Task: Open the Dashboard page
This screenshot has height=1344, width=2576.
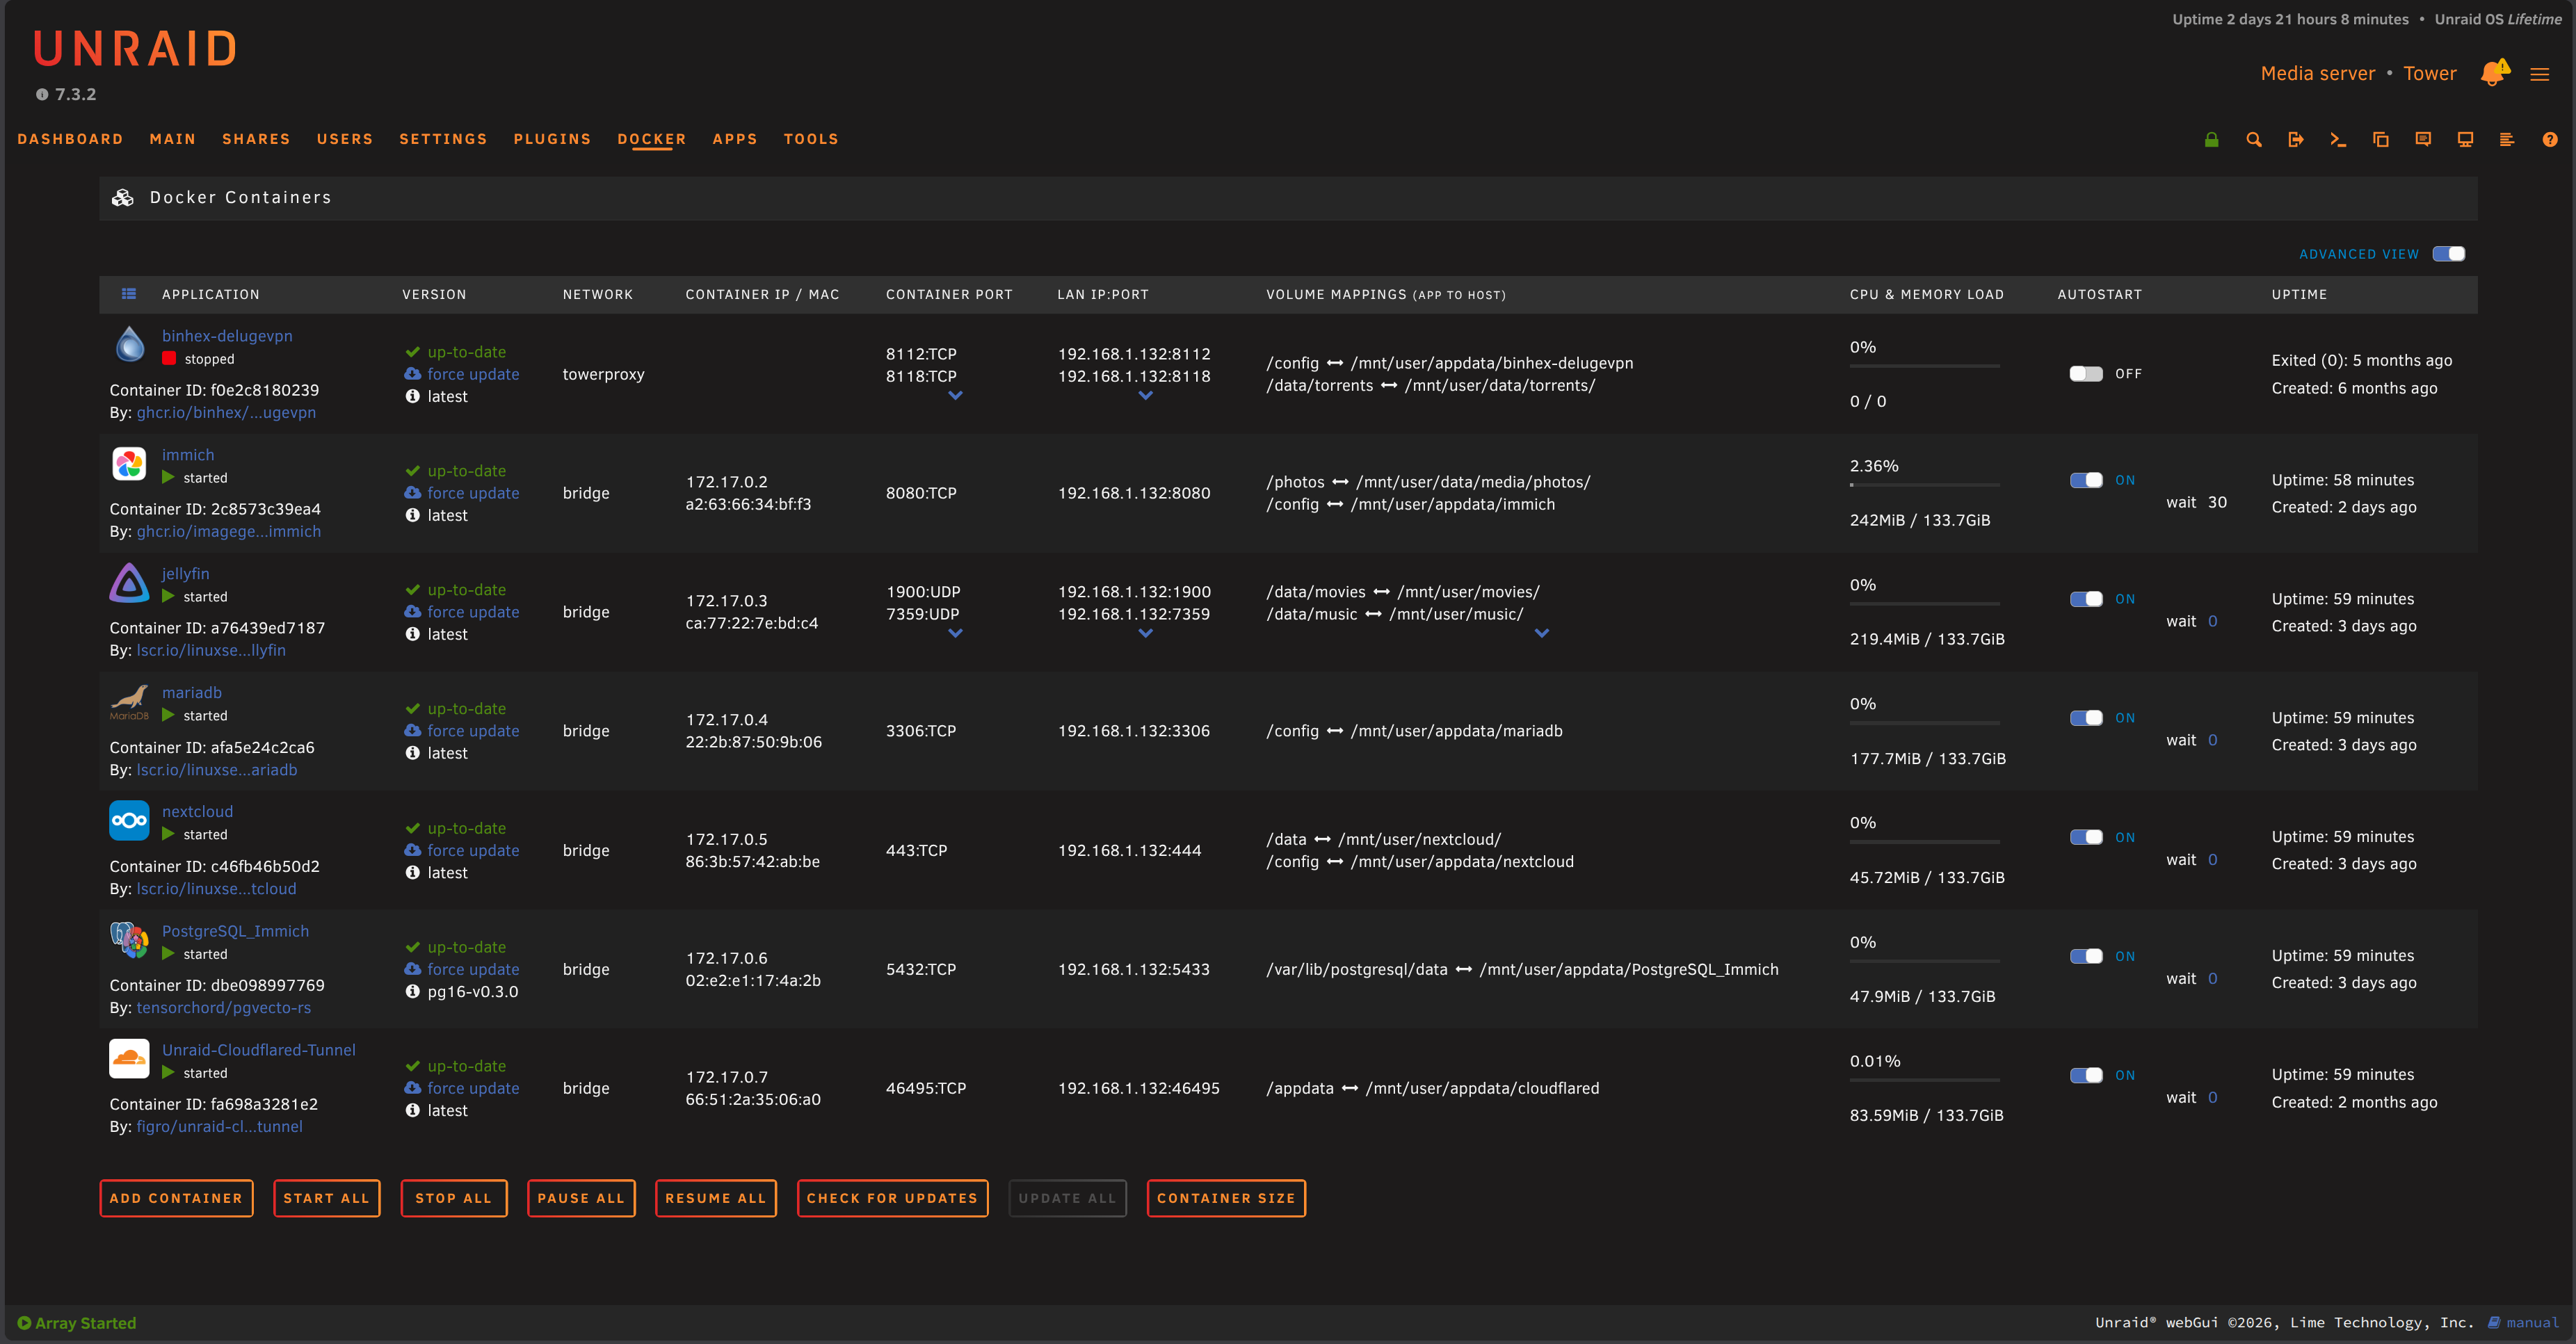Action: [70, 140]
